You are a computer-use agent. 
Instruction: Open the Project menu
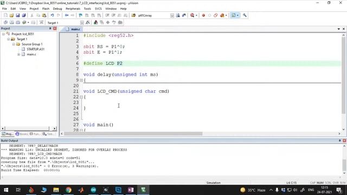coord(34,9)
